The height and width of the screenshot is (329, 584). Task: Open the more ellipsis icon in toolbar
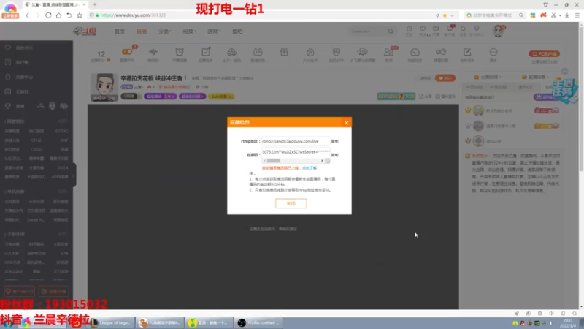pyautogui.click(x=493, y=53)
